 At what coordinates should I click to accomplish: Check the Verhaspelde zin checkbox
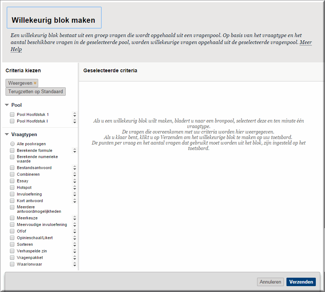coord(12,251)
